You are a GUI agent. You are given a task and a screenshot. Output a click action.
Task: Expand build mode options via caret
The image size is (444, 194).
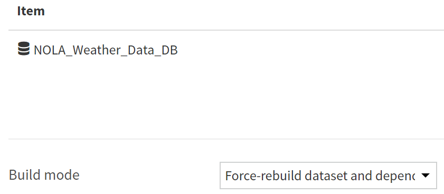click(x=426, y=175)
